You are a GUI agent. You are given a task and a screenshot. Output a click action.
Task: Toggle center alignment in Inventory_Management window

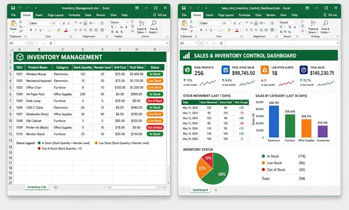pos(81,30)
